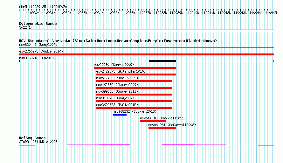Select variant label nsv830449 (Wong2007)
The height and width of the screenshot is (163, 283).
click(38, 45)
